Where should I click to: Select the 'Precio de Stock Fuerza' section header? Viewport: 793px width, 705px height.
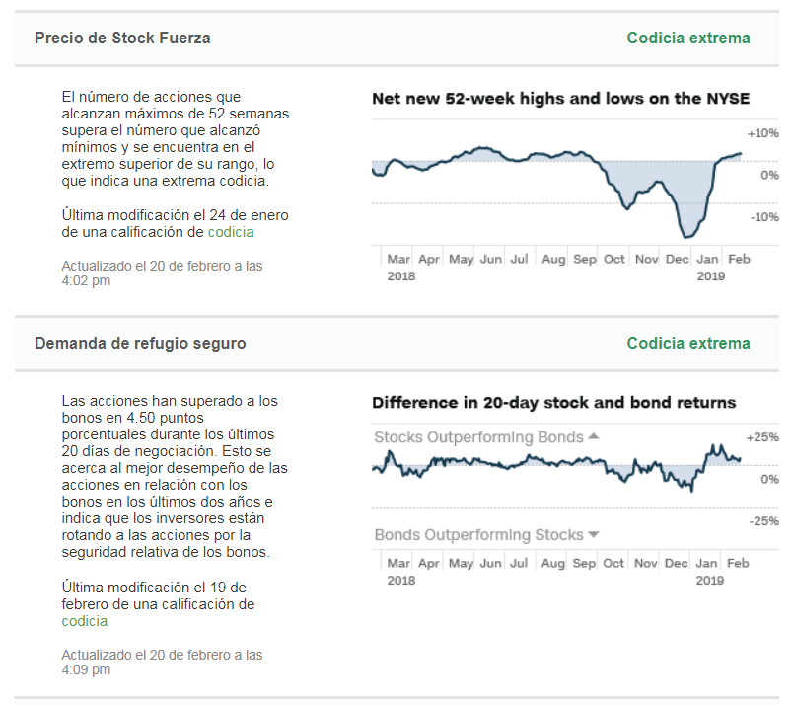(x=122, y=38)
